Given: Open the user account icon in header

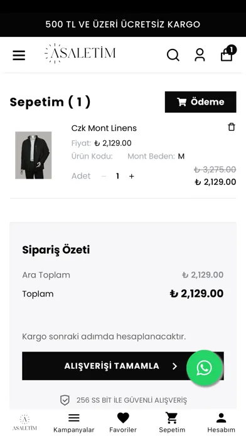Looking at the screenshot, I should tap(200, 54).
